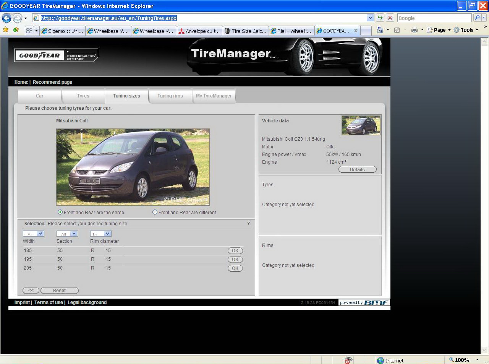Screen dimensions: 489x364
Task: Switch to the Tyres tab
Action: click(x=83, y=96)
